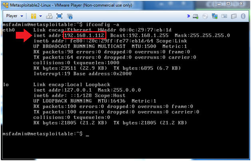Open the unity mode window icon
251x161 pixels.
coord(70,16)
